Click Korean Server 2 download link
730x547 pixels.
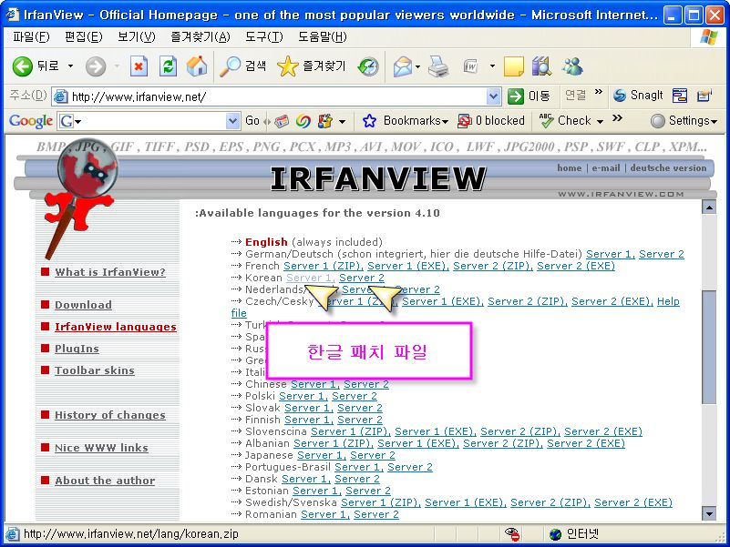(362, 278)
